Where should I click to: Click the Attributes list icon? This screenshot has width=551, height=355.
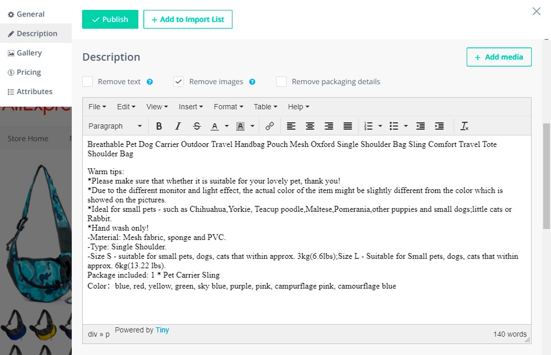coord(11,92)
